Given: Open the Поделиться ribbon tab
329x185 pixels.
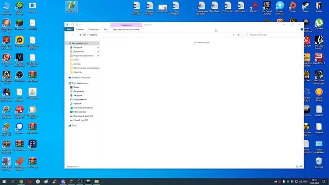Looking at the screenshot, I should 94,29.
